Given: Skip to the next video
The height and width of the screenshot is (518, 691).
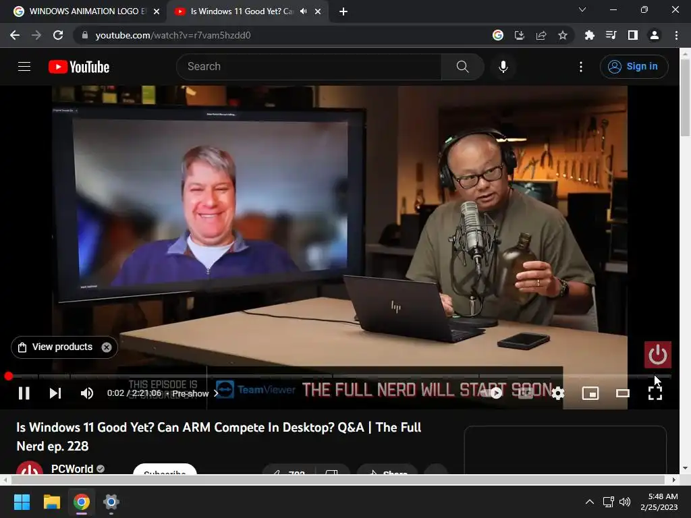Looking at the screenshot, I should (55, 393).
